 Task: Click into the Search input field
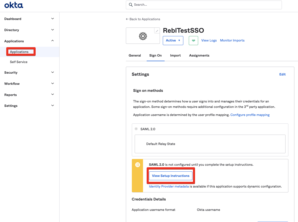pyautogui.click(x=205, y=5)
